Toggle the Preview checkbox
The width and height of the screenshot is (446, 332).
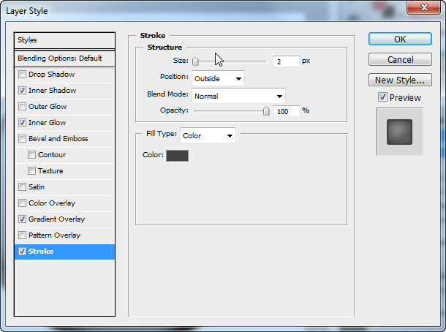tap(382, 97)
